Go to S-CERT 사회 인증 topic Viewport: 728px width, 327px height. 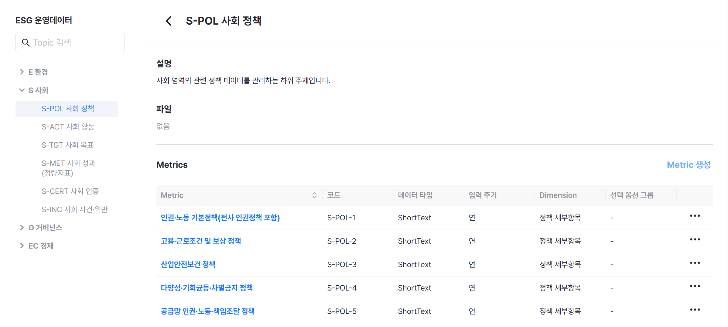pos(70,191)
